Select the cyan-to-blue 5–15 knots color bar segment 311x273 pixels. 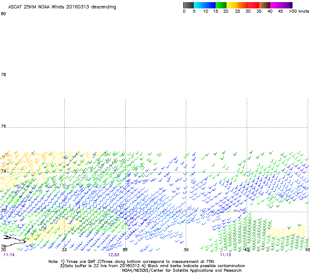coord(205,5)
